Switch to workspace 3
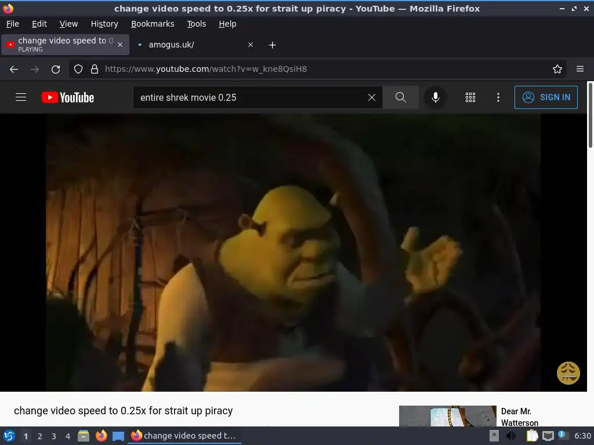 point(54,436)
